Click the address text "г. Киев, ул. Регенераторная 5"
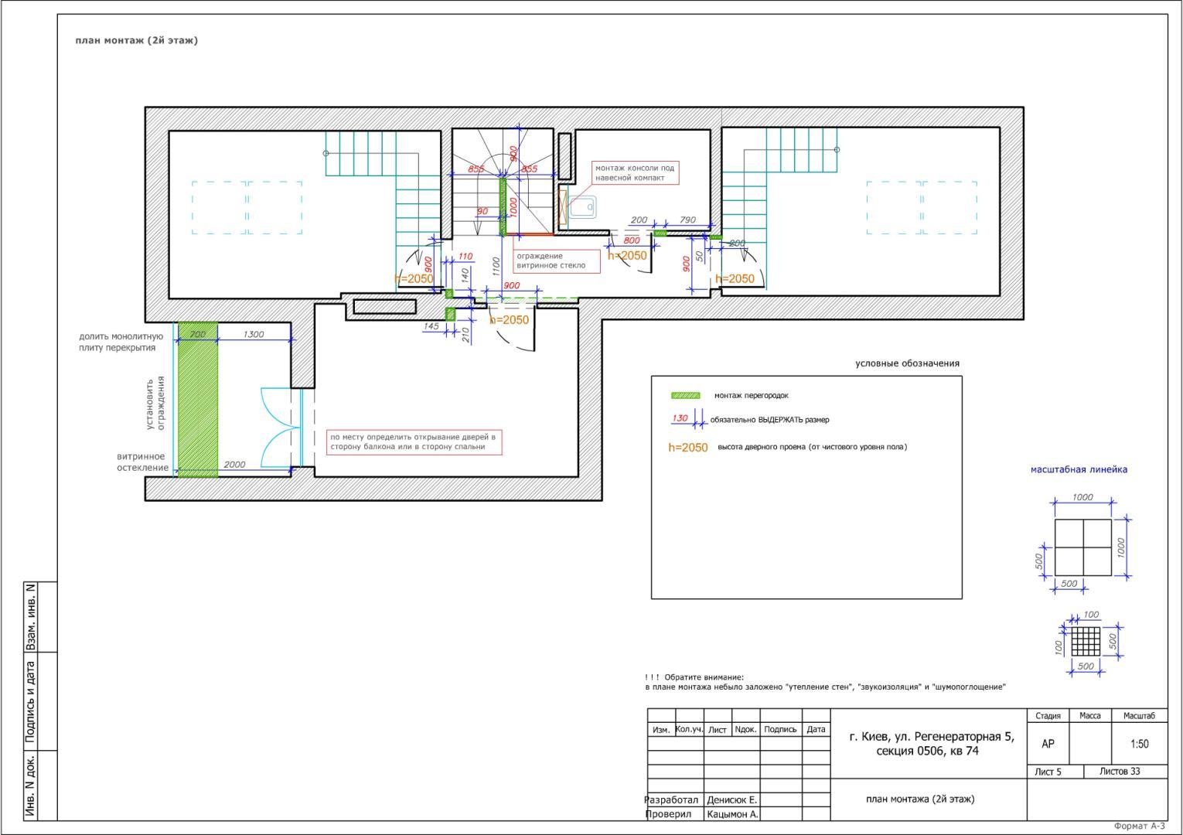This screenshot has width=1183, height=835. (931, 737)
